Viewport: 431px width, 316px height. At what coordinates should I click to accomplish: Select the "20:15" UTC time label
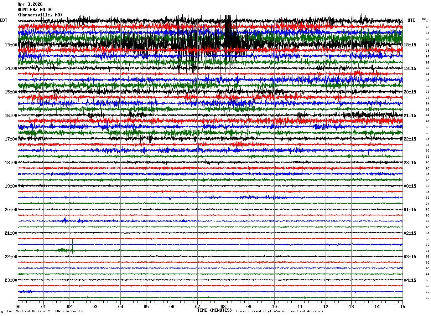[x=410, y=92]
